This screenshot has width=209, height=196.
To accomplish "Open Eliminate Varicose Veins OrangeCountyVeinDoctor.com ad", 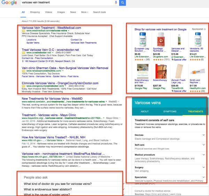I will [x=60, y=83].
